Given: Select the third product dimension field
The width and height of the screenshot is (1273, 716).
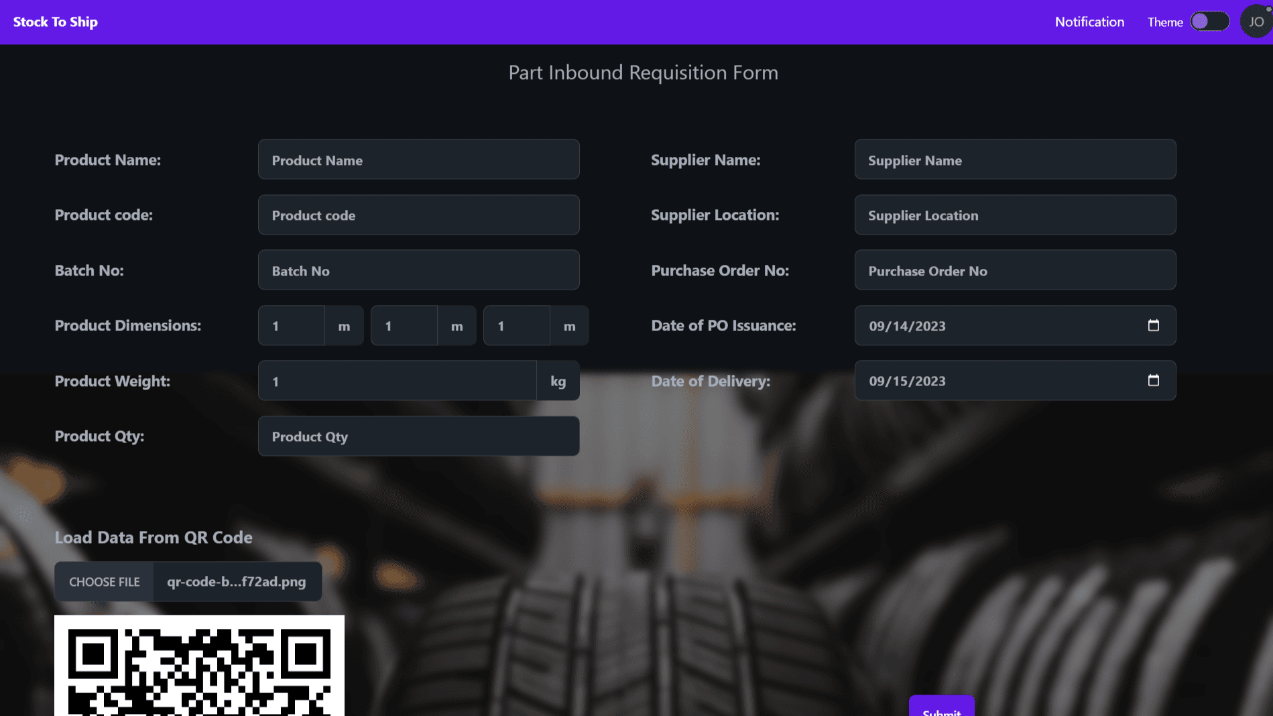Looking at the screenshot, I should pyautogui.click(x=517, y=326).
